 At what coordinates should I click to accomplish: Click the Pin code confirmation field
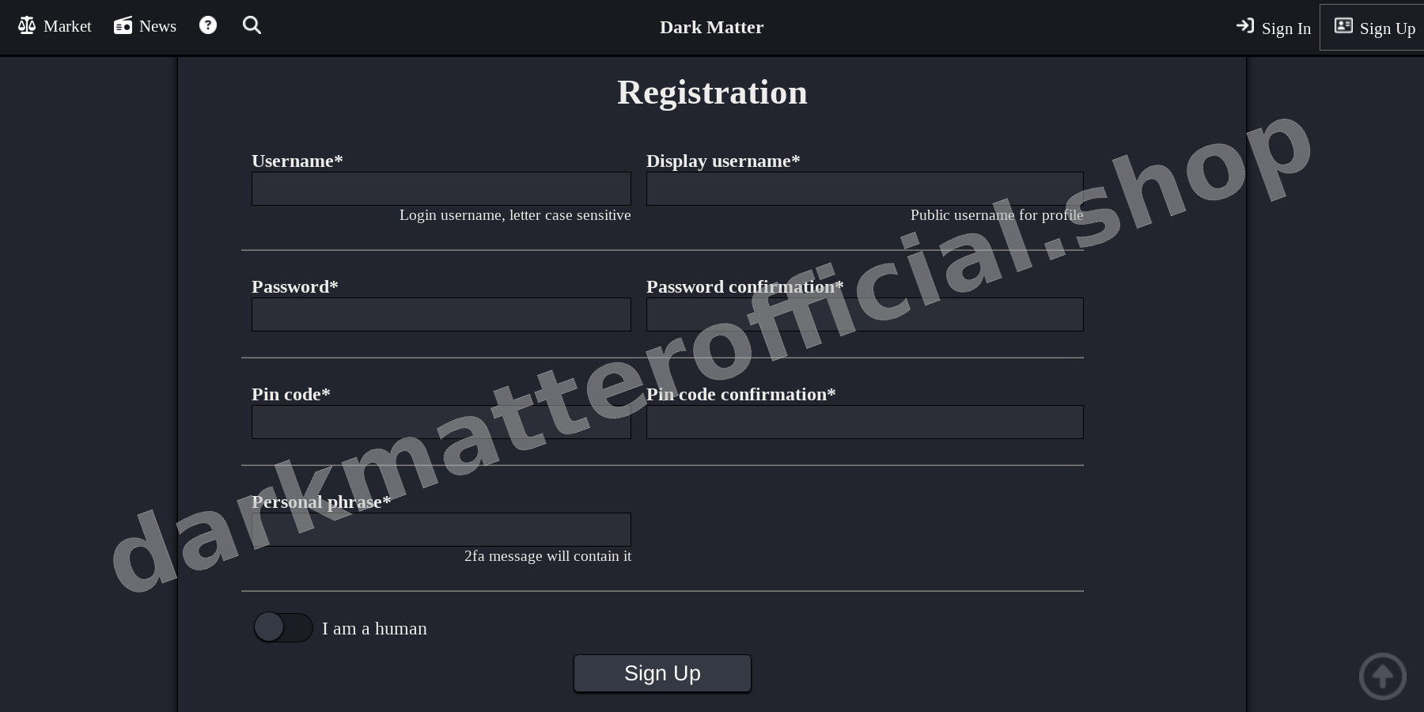coord(864,422)
